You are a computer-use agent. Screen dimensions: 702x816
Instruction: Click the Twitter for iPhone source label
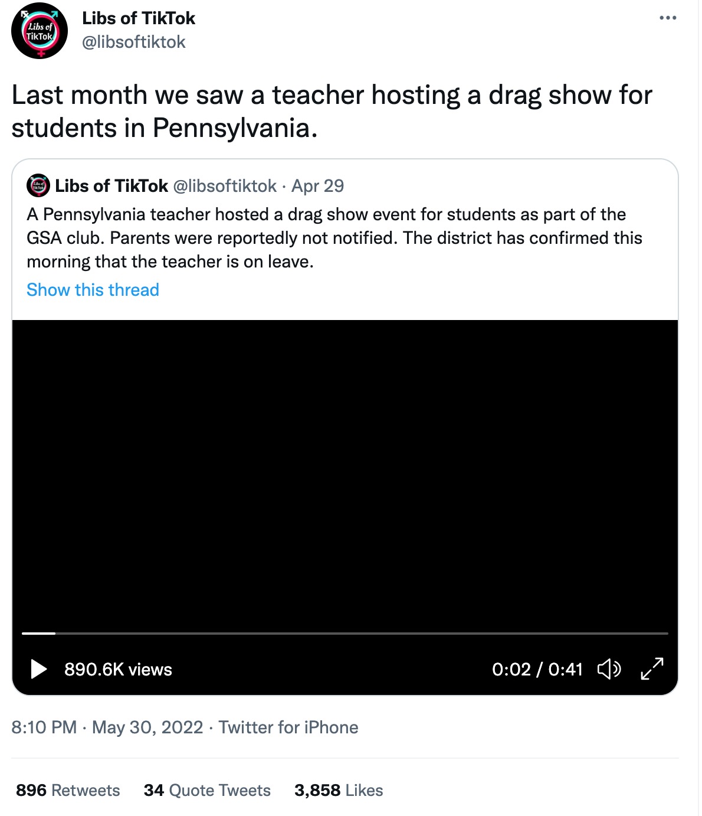[x=288, y=727]
